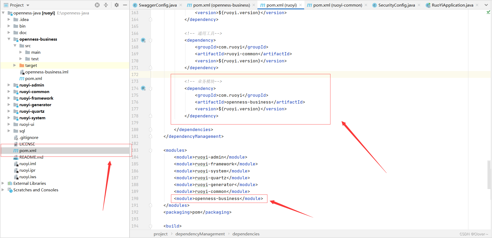Expand Scratches and Consoles node
The height and width of the screenshot is (238, 492).
(x=3, y=190)
